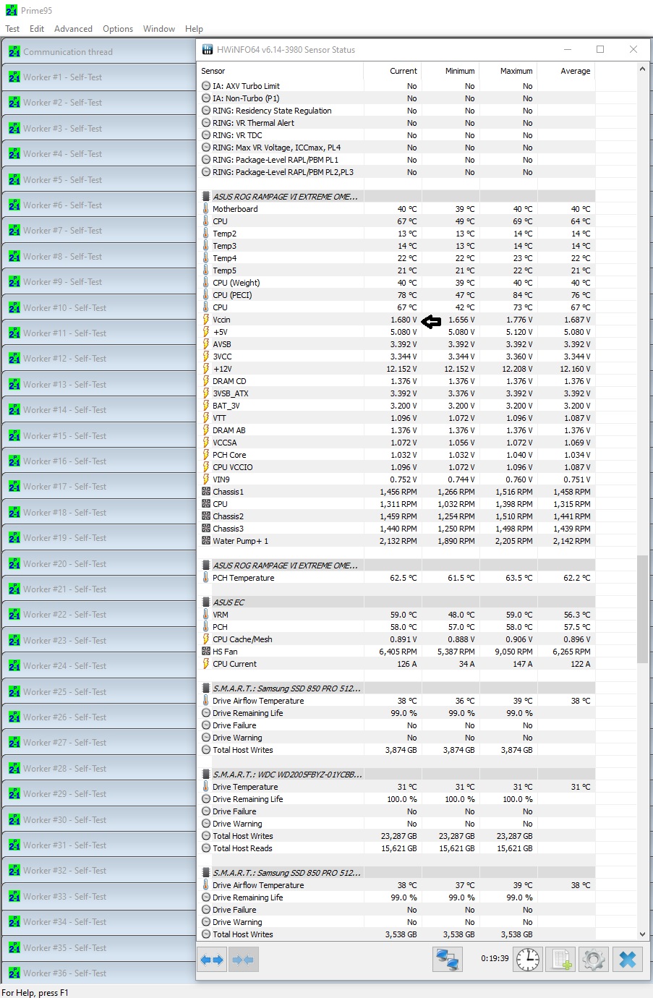Select the ASUS EC group header
This screenshot has height=998, width=653.
click(x=396, y=602)
